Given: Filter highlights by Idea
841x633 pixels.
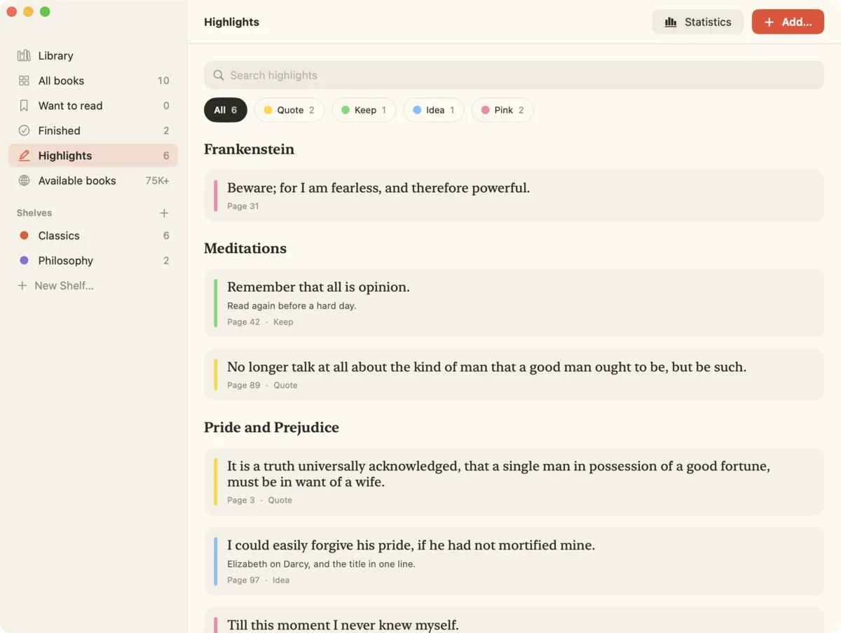Looking at the screenshot, I should point(433,110).
